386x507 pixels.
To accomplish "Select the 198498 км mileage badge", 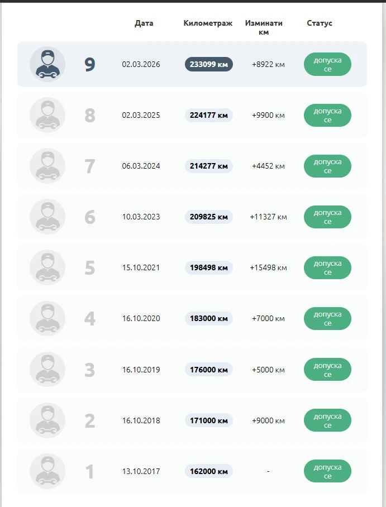I will [x=209, y=267].
